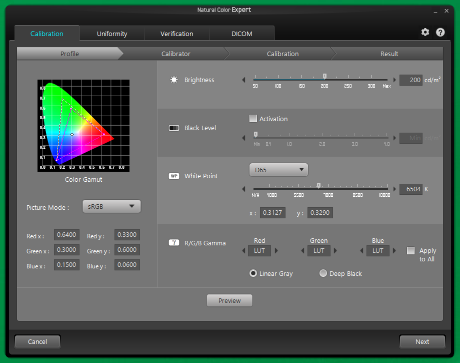Enable the Black Level Activation checkbox
460x363 pixels.
coord(253,119)
